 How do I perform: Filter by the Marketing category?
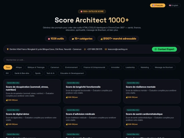(x=145, y=67)
